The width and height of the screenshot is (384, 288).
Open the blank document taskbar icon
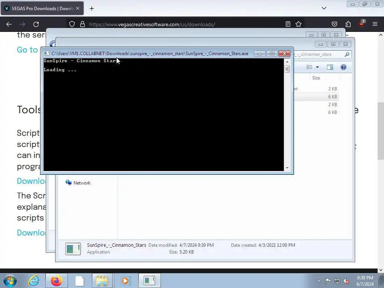tap(79, 280)
